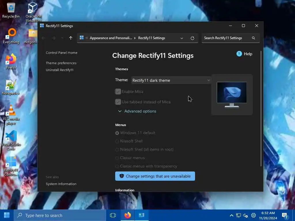Go forward with the forward arrow

(54, 38)
